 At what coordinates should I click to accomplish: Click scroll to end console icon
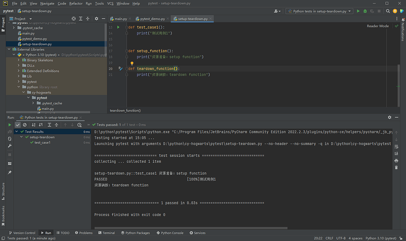396,154
